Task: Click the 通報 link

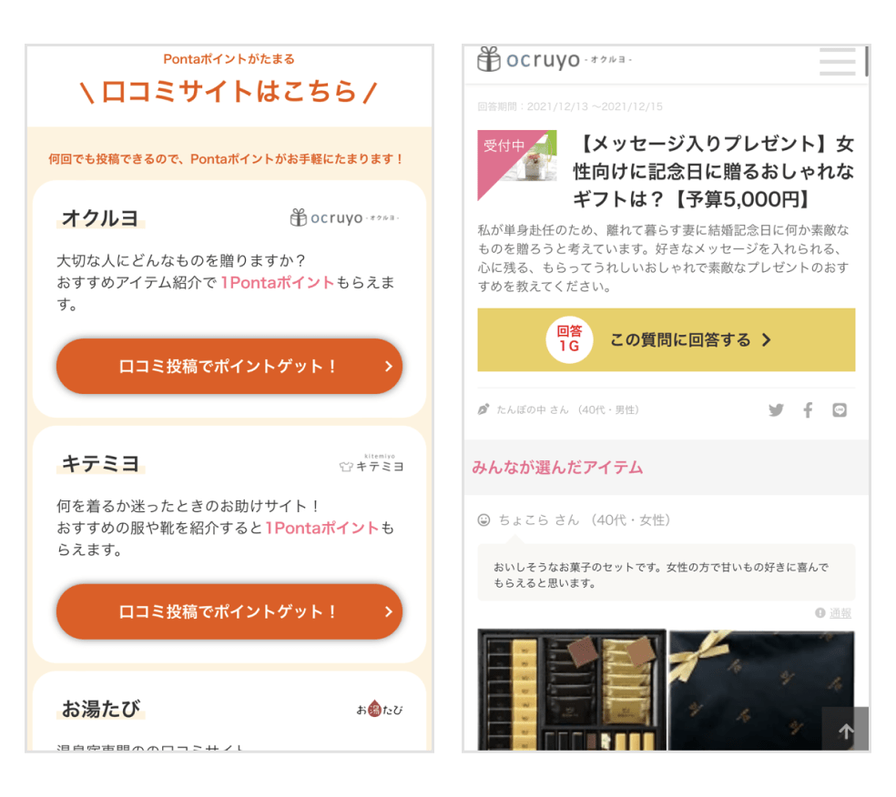Action: pos(840,612)
